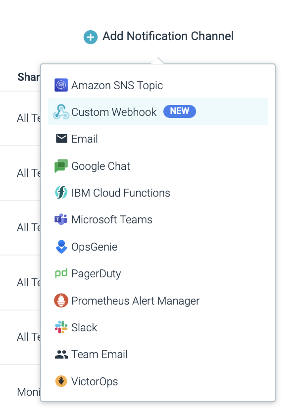Click the VictorOps icon
The height and width of the screenshot is (416, 299).
pyautogui.click(x=61, y=381)
